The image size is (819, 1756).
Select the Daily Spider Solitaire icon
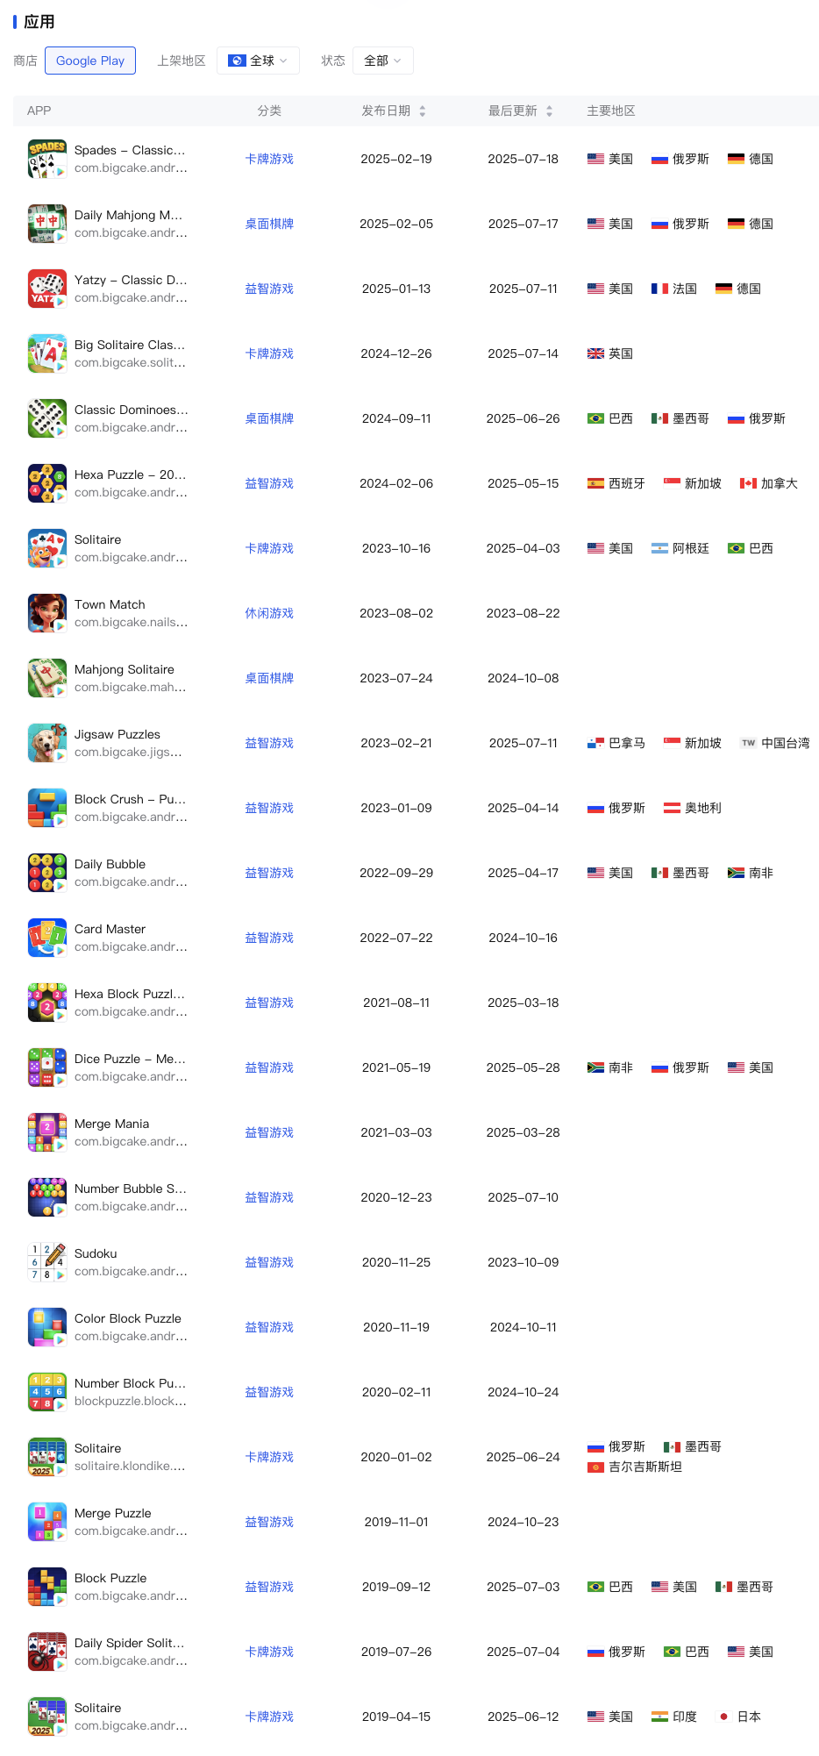(x=47, y=1652)
